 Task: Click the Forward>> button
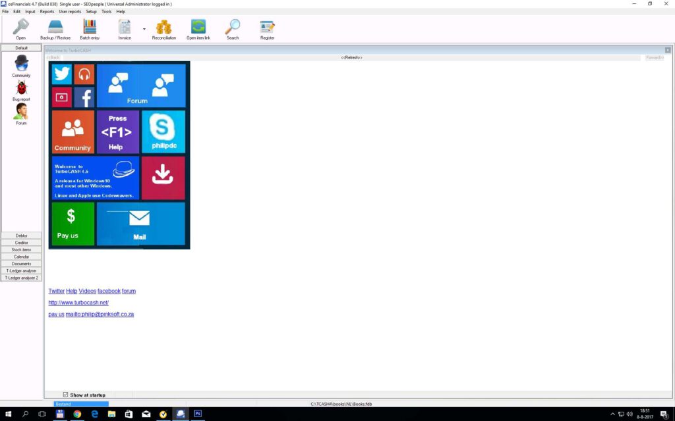pyautogui.click(x=654, y=57)
